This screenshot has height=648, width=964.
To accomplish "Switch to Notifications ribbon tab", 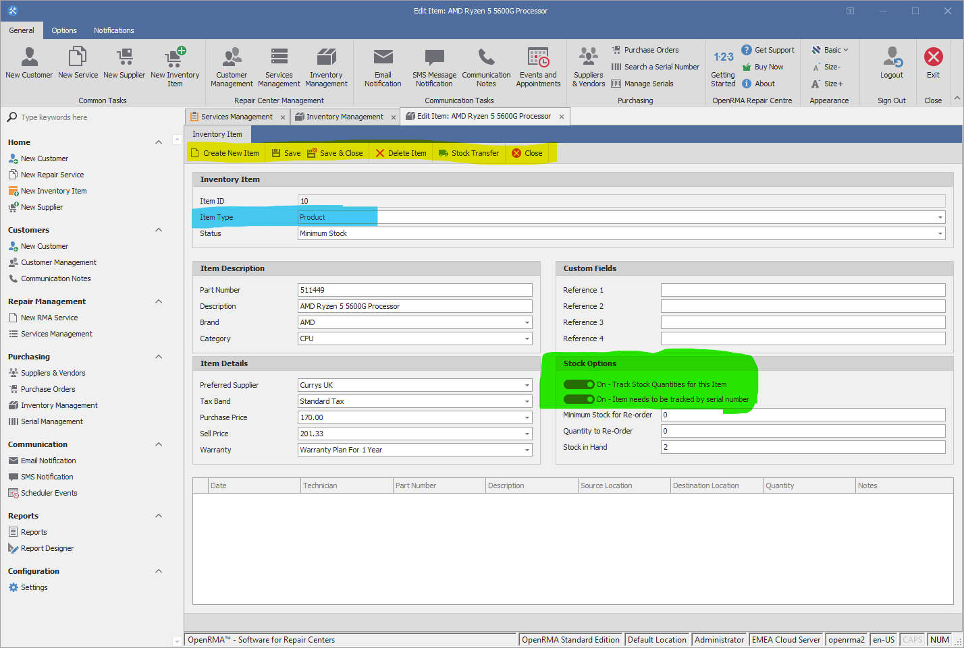I will (114, 30).
